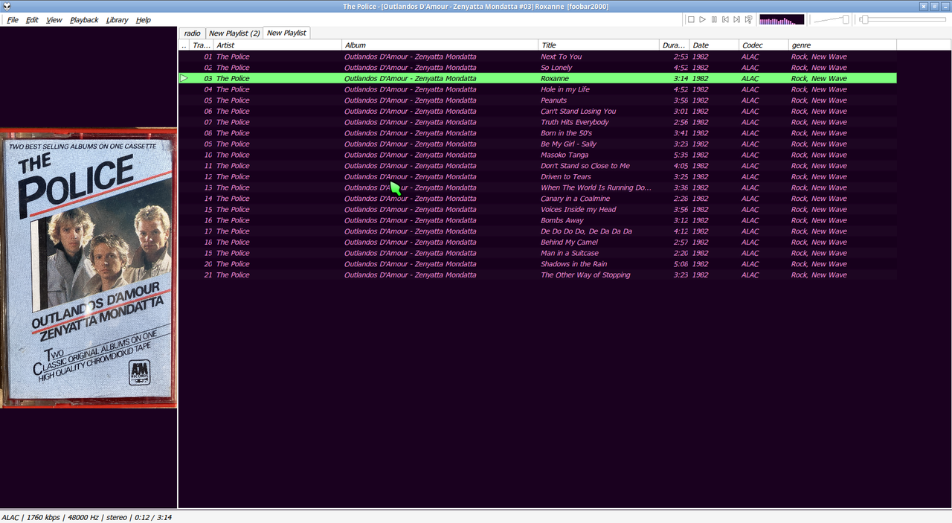The height and width of the screenshot is (523, 952).
Task: Click on the seek bar track
Action: coord(901,19)
